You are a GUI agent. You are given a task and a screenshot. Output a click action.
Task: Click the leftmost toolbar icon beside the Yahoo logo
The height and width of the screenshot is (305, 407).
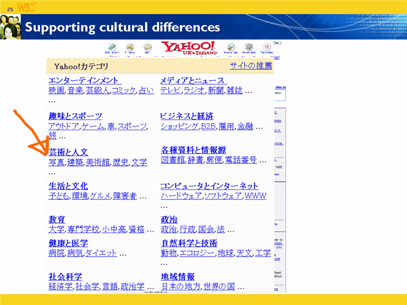coord(111,48)
